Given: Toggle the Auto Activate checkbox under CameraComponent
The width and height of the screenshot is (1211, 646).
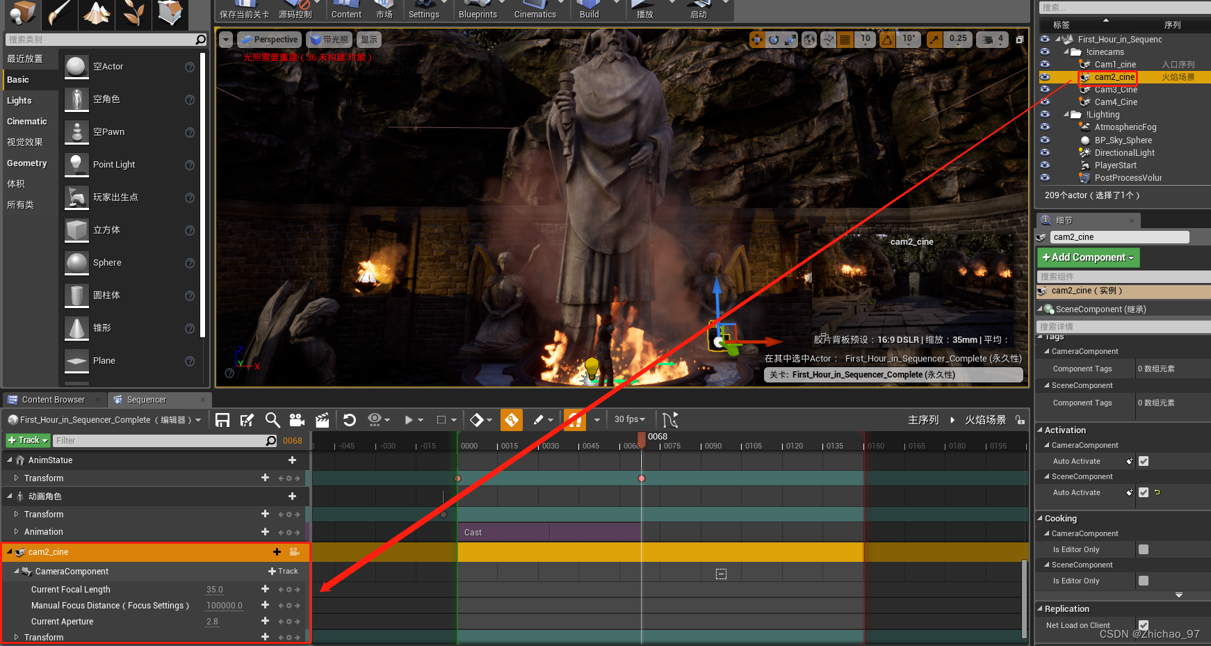Looking at the screenshot, I should click(1144, 461).
